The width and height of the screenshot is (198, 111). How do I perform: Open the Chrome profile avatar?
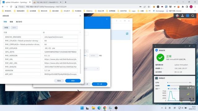click(191, 7)
